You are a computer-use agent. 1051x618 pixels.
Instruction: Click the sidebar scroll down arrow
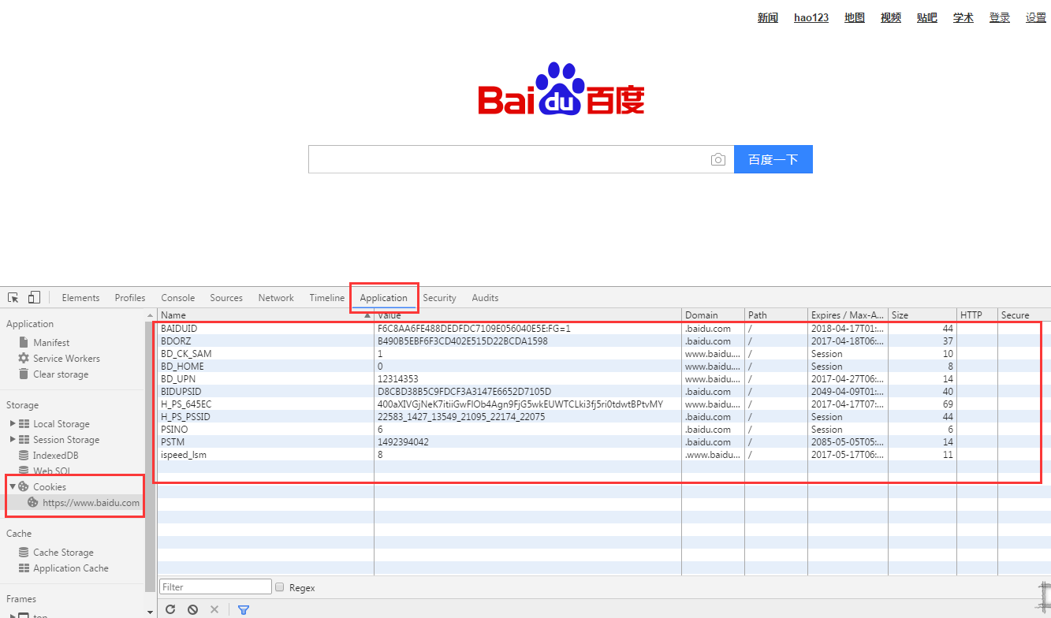[151, 612]
